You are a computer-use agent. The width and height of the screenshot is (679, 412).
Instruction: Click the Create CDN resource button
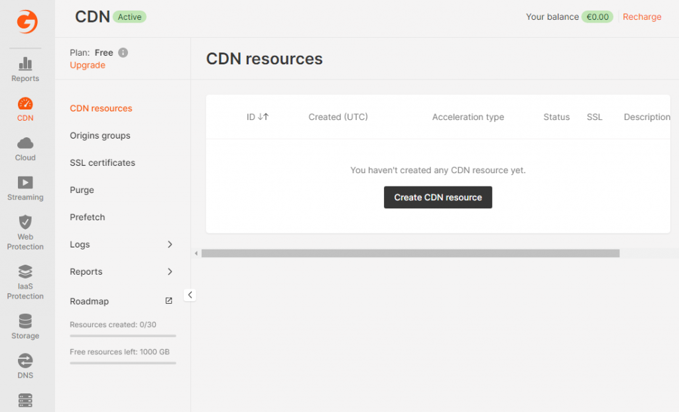[x=438, y=197]
